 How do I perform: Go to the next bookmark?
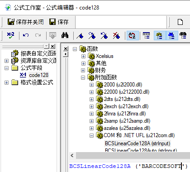pyautogui.click(x=92, y=35)
